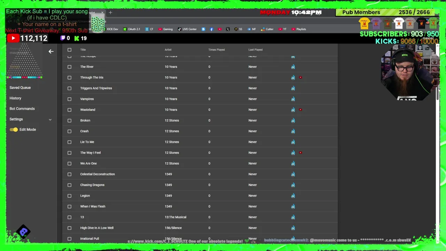
Task: Sort the table by Title column header
Action: coord(83,50)
